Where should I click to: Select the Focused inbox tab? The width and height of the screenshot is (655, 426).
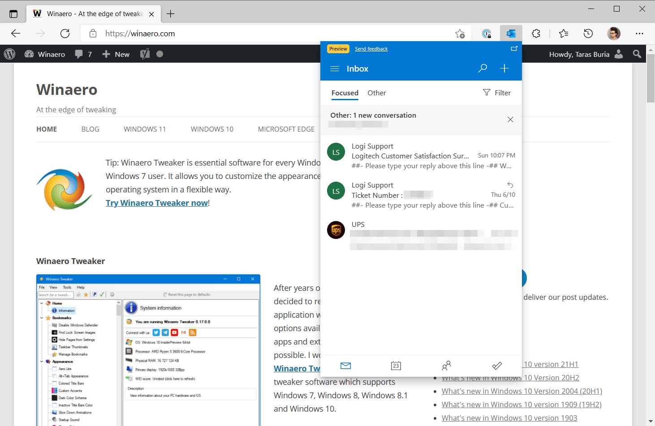pos(345,93)
